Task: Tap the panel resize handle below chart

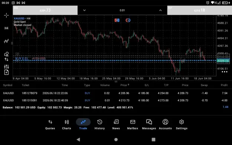Action: tap(116, 82)
